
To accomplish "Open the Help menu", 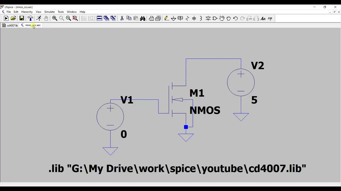I will (x=82, y=12).
